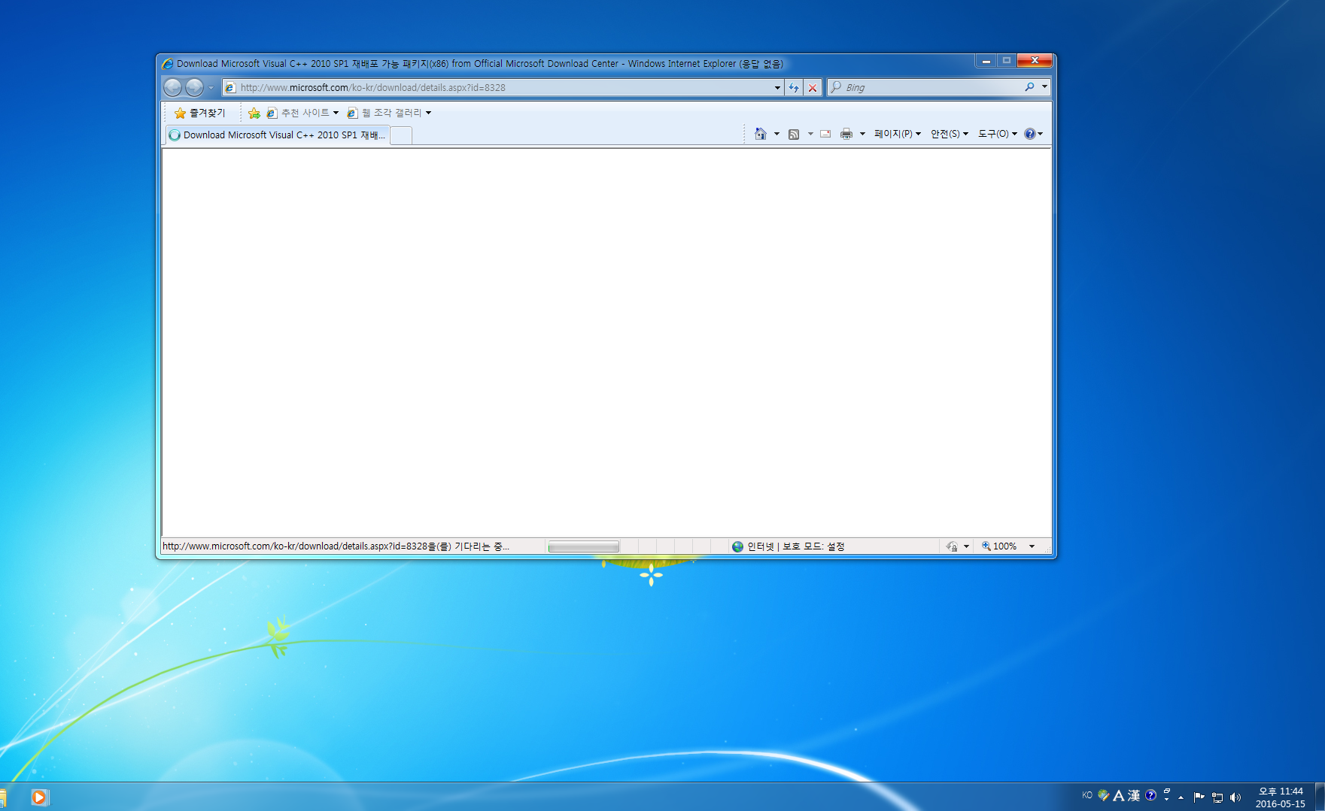Click the loading progress bar in the status bar
Screen dimensions: 1325x811
tap(584, 546)
